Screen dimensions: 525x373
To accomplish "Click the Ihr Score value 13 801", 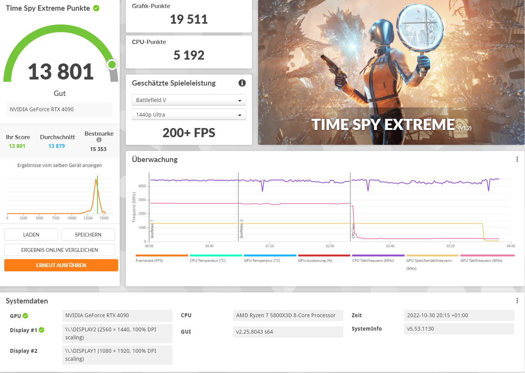I will (17, 146).
